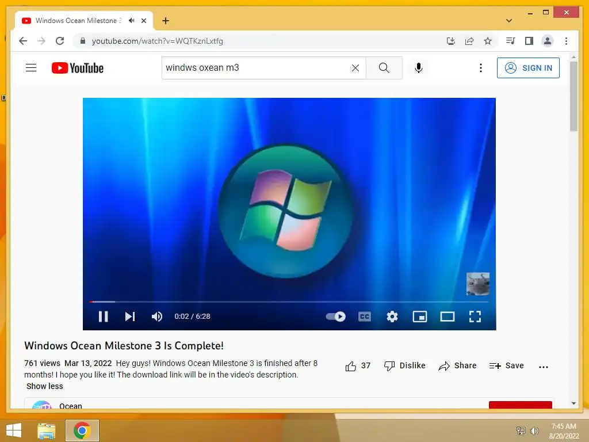Viewport: 589px width, 442px height.
Task: Click the Chrome taskbar icon
Action: click(x=82, y=430)
